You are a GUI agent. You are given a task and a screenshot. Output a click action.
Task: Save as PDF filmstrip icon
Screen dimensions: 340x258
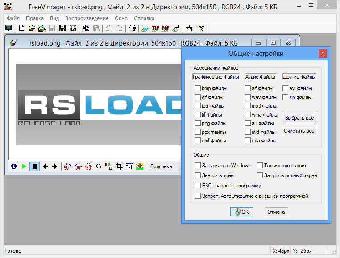pyautogui.click(x=73, y=28)
